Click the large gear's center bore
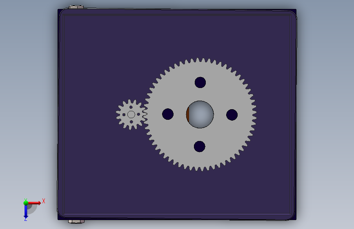The width and height of the screenshot is (354, 229). click(200, 114)
